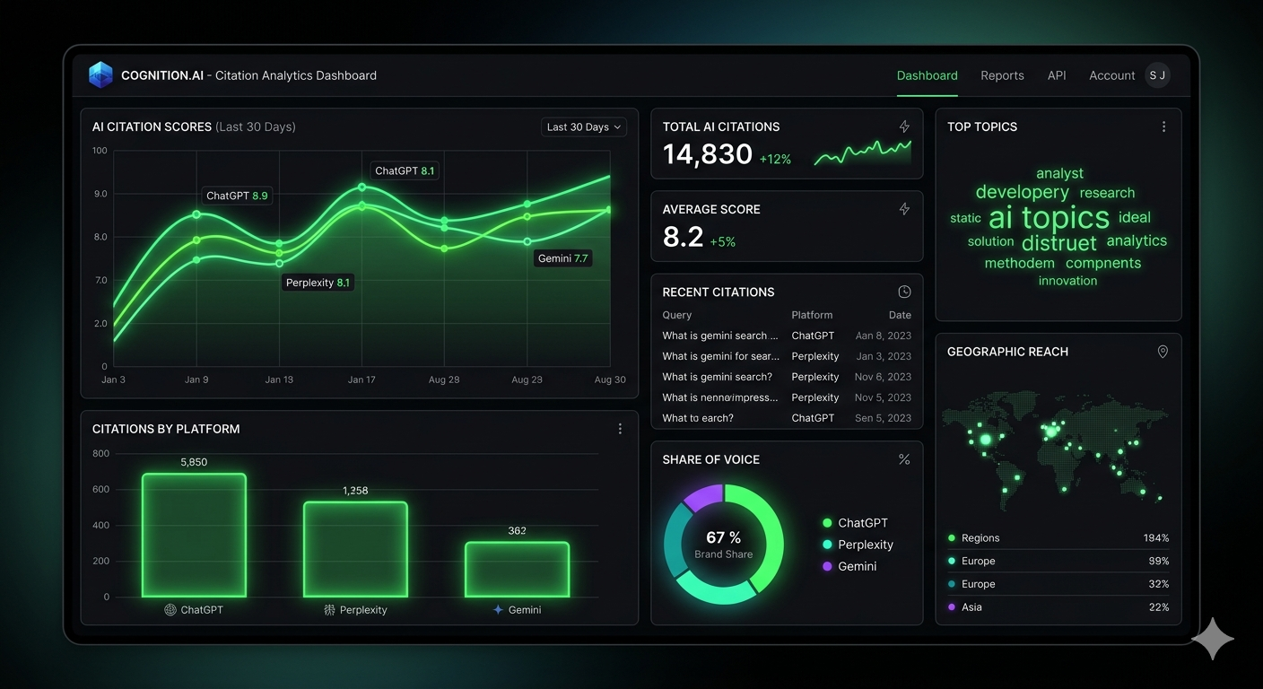This screenshot has height=689, width=1263.
Task: Toggle the Gemini legend entry in Share of Voice
Action: point(849,566)
